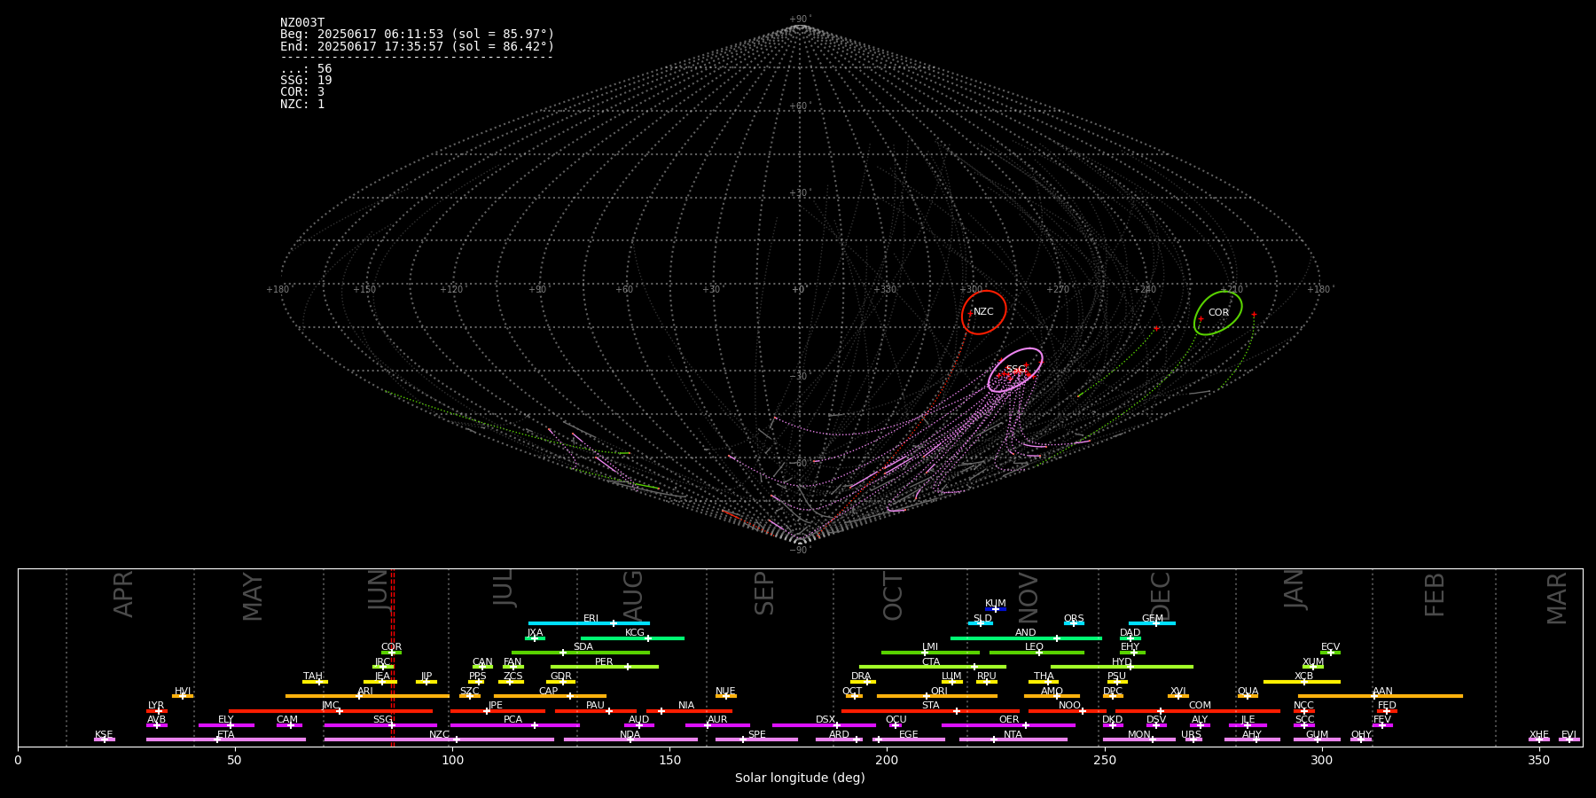Click the orange ARI shower bar

point(367,696)
